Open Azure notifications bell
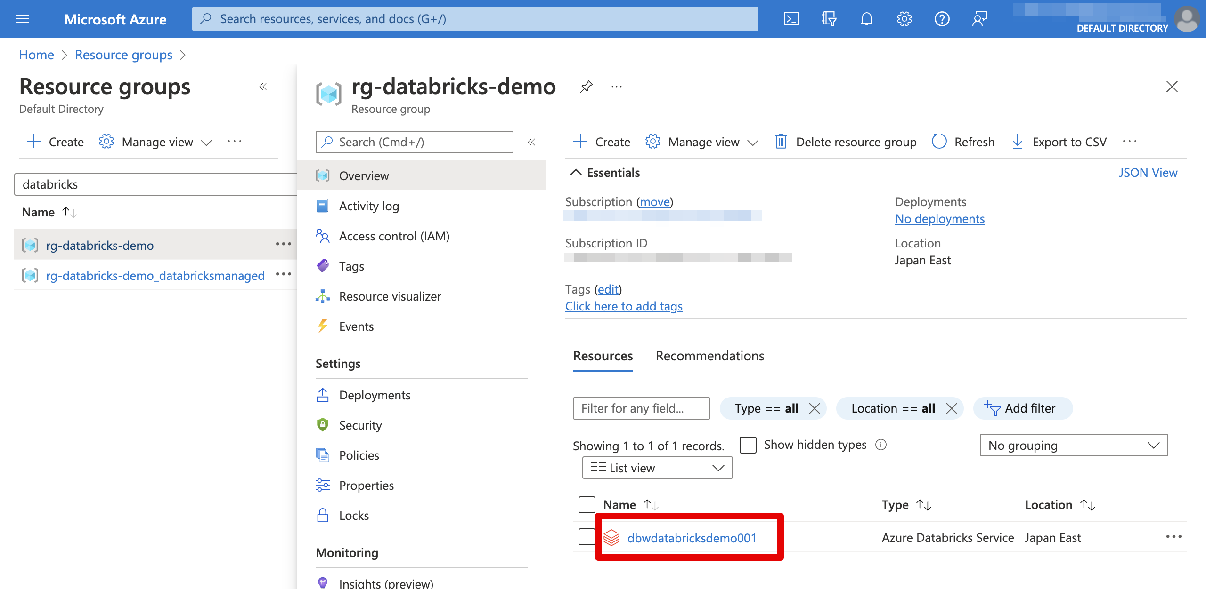This screenshot has width=1206, height=589. (x=866, y=19)
